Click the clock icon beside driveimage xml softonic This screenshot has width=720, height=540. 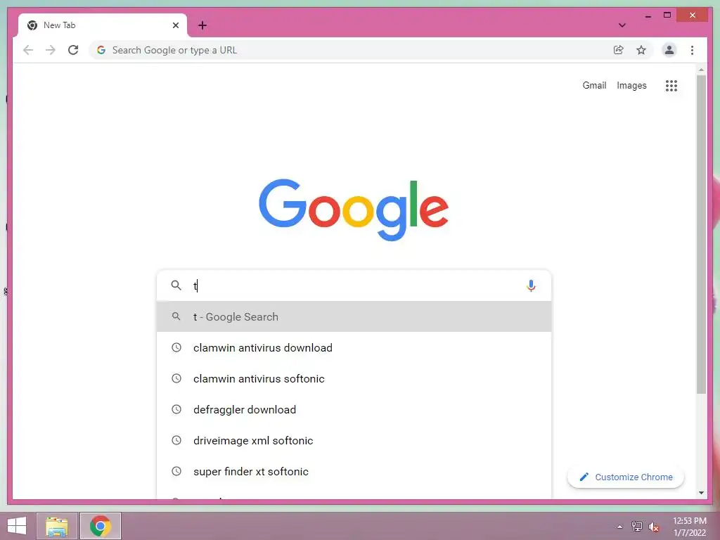point(176,440)
